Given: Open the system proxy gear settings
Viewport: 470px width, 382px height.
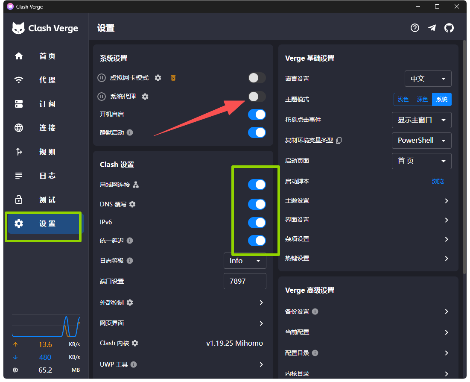Looking at the screenshot, I should (x=145, y=97).
